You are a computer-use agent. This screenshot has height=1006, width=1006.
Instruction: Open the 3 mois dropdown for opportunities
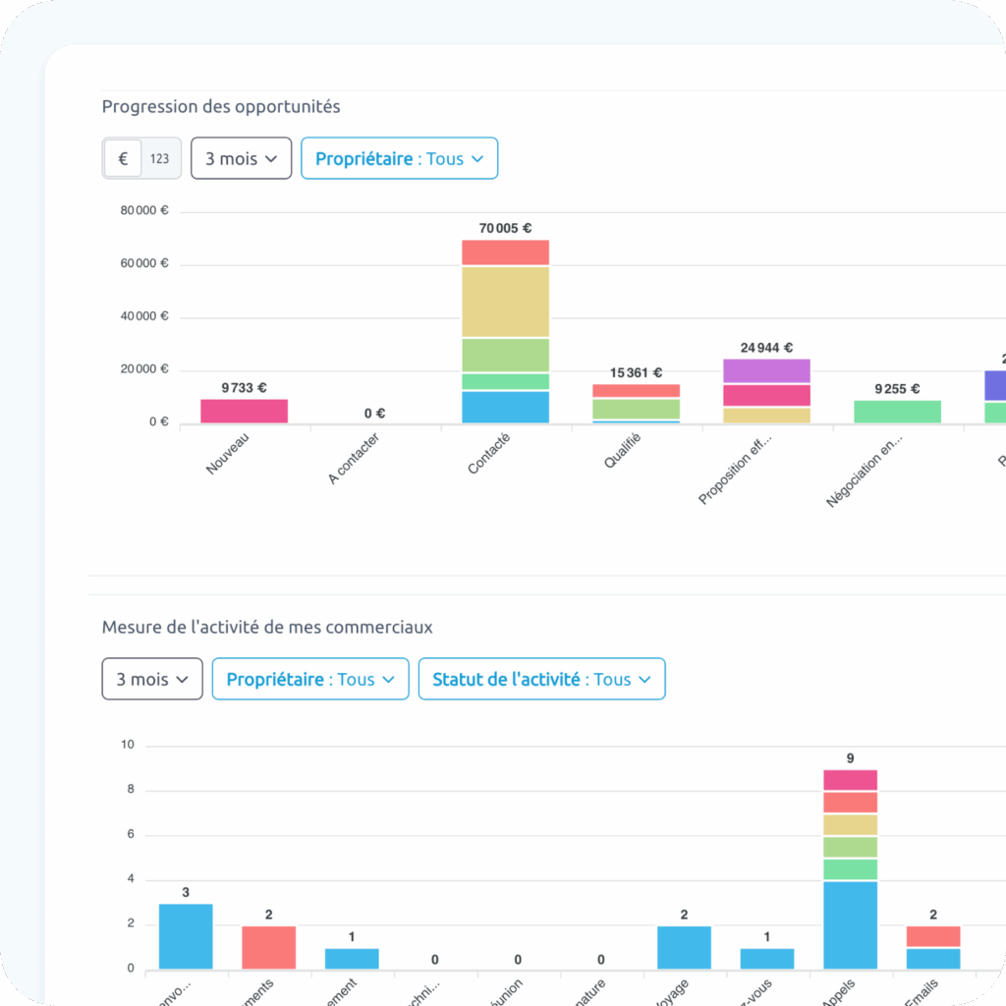pyautogui.click(x=241, y=158)
